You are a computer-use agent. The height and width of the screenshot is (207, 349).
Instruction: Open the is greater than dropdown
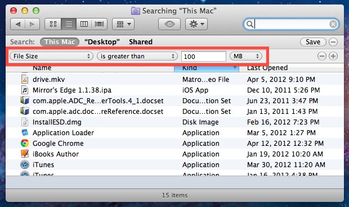coord(137,56)
